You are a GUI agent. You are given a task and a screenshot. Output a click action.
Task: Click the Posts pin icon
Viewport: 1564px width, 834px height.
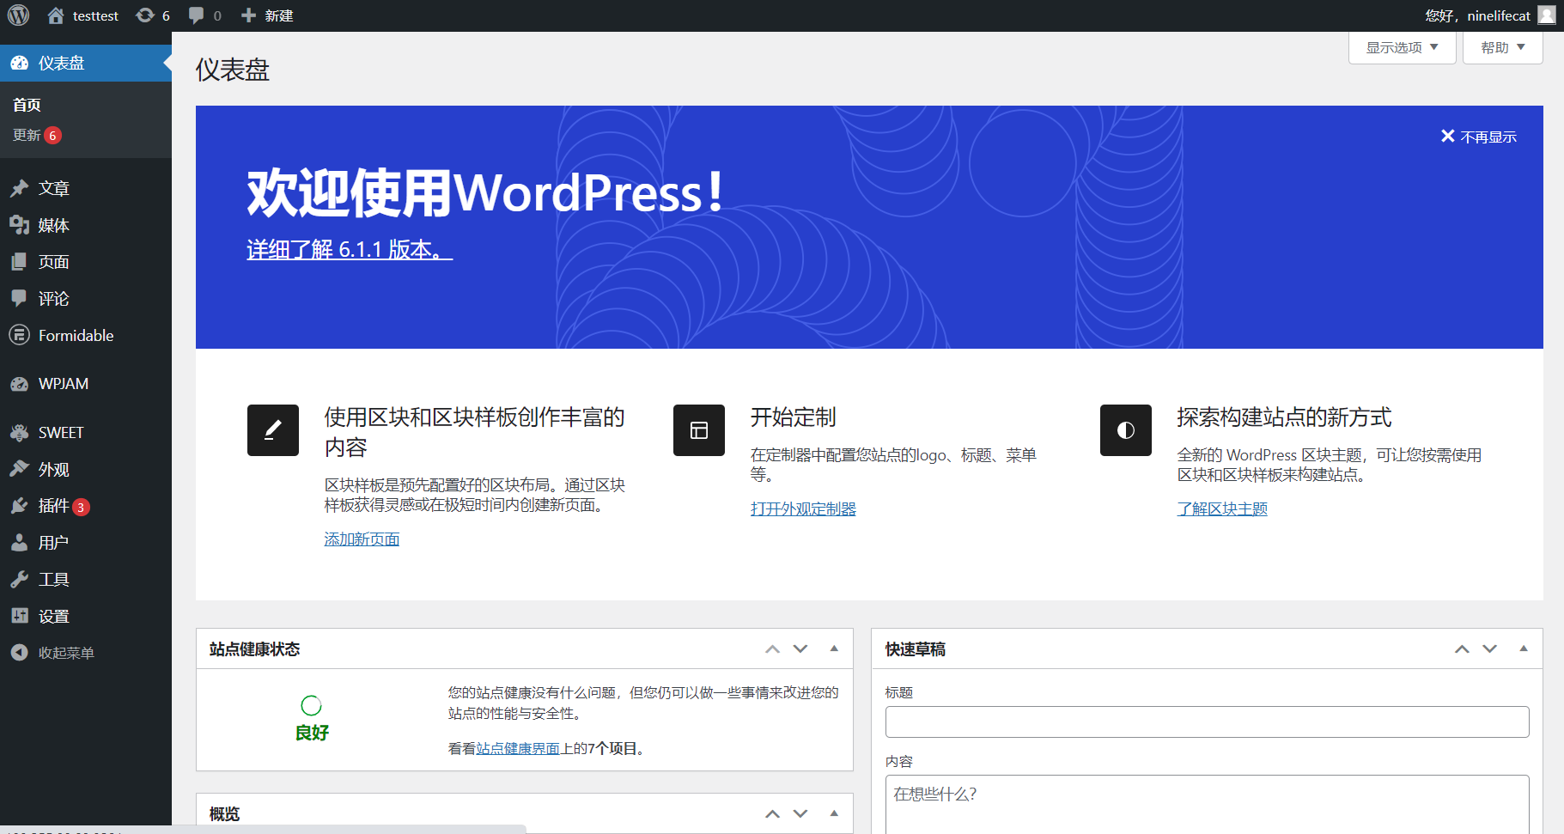pos(19,188)
